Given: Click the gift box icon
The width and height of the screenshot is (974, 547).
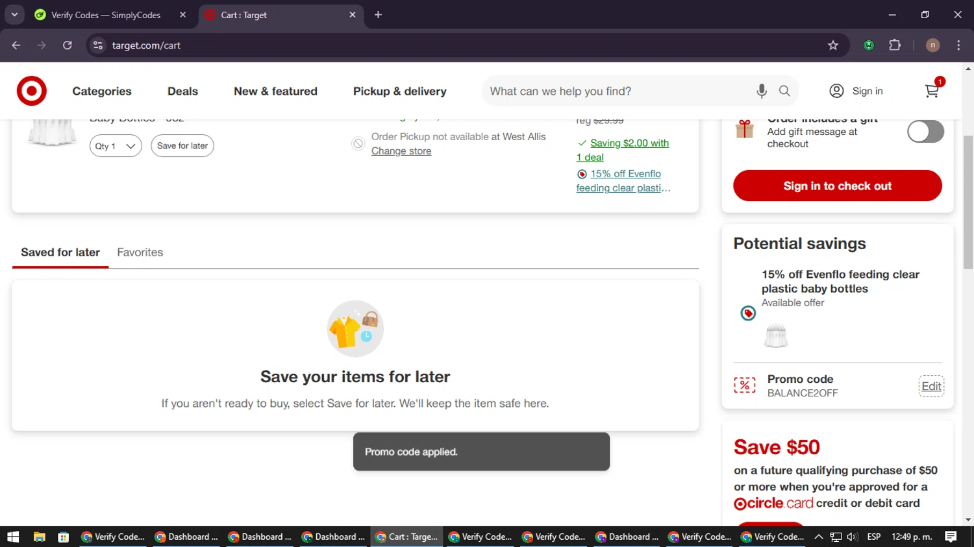Looking at the screenshot, I should (x=745, y=129).
